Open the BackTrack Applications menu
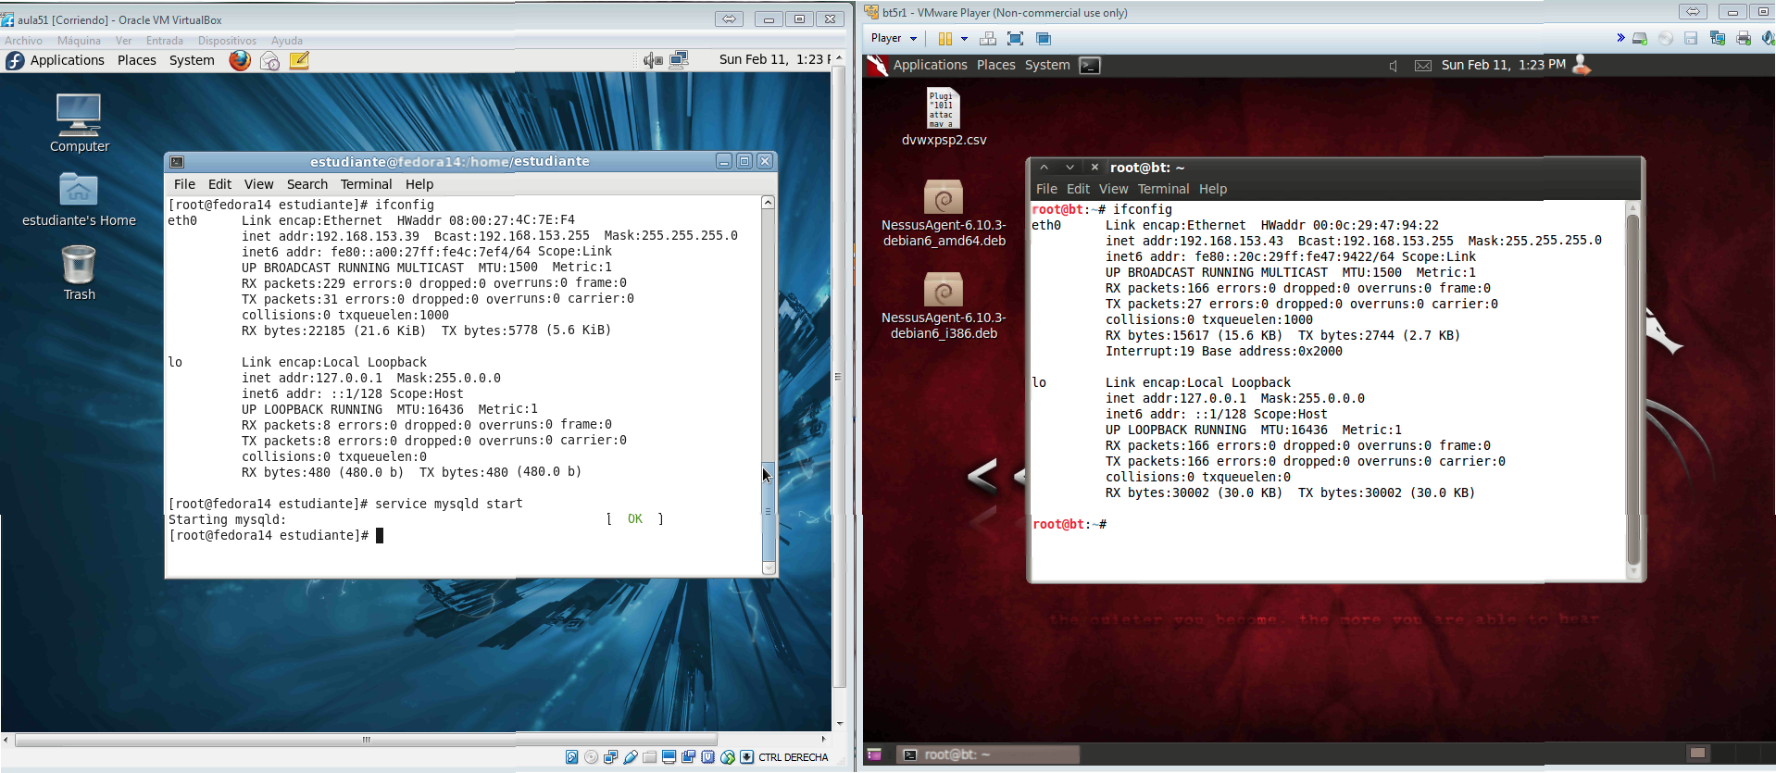 (930, 66)
